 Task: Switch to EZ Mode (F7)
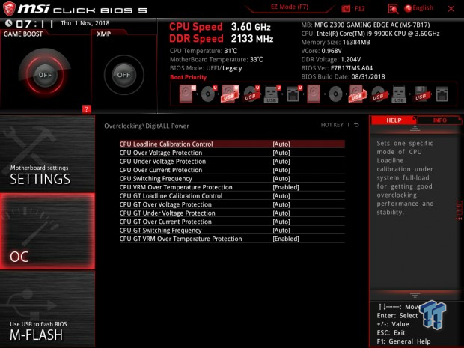290,7
